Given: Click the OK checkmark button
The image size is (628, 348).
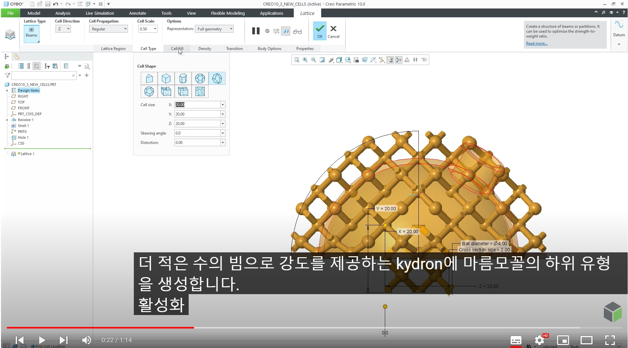Looking at the screenshot, I should (320, 31).
